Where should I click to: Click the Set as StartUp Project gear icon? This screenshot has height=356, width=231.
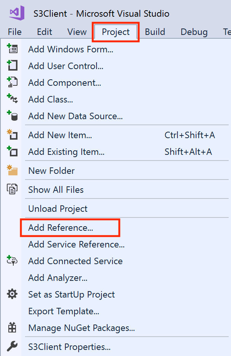[12, 295]
